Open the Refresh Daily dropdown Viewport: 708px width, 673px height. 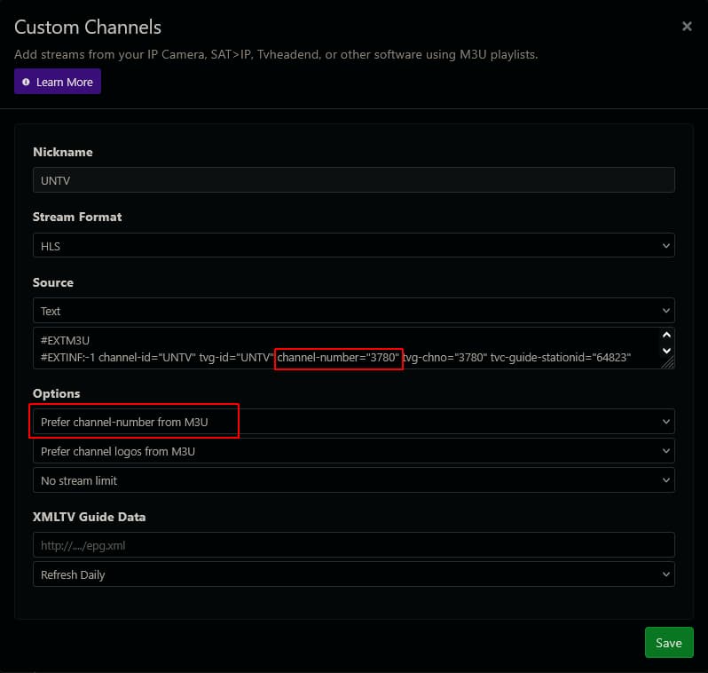pos(353,574)
